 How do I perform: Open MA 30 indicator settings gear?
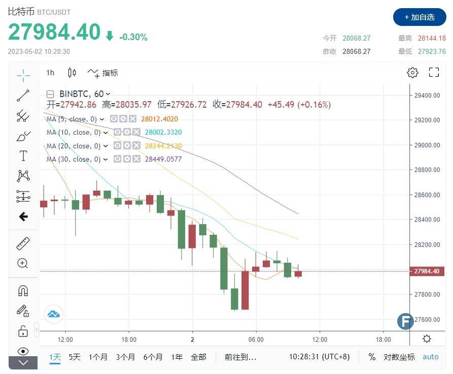(127, 159)
